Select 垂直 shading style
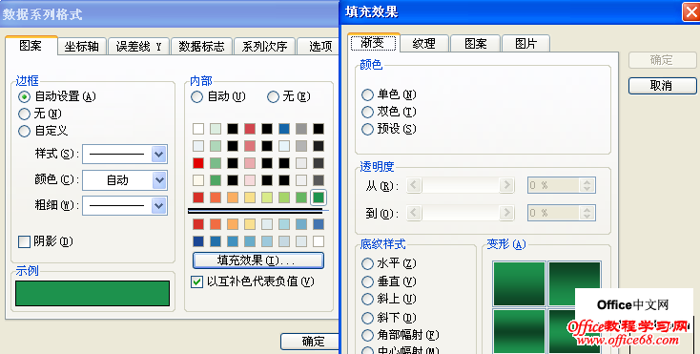 point(367,281)
